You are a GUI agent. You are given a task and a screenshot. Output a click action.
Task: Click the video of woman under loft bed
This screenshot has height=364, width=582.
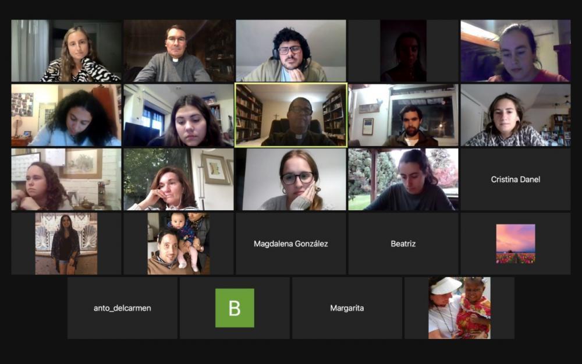tap(515, 51)
